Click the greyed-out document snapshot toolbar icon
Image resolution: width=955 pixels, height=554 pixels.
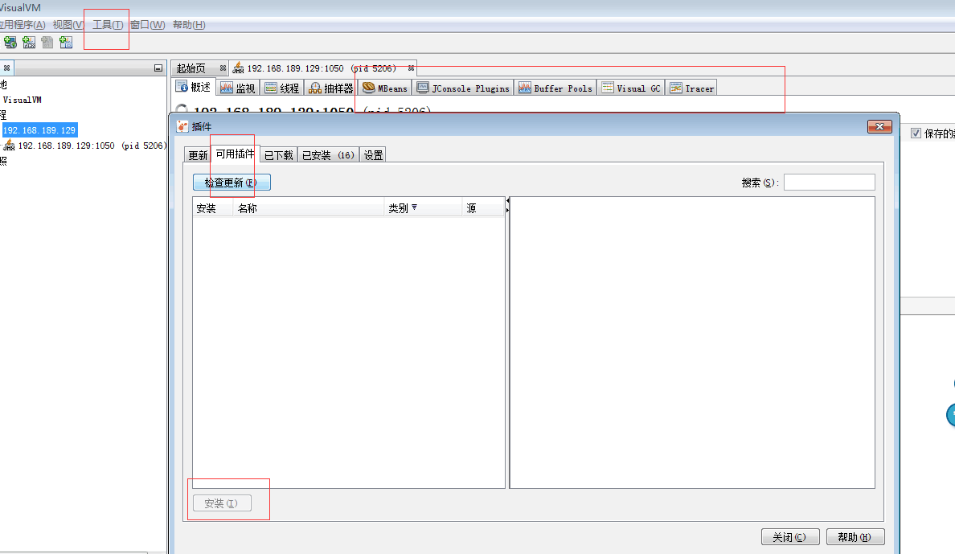click(x=47, y=42)
